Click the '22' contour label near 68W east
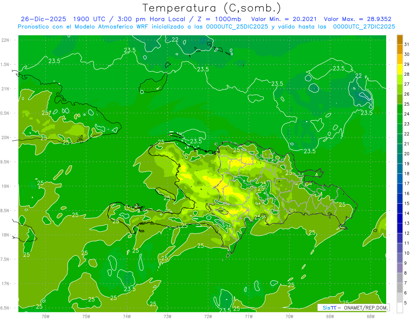 click(x=358, y=76)
